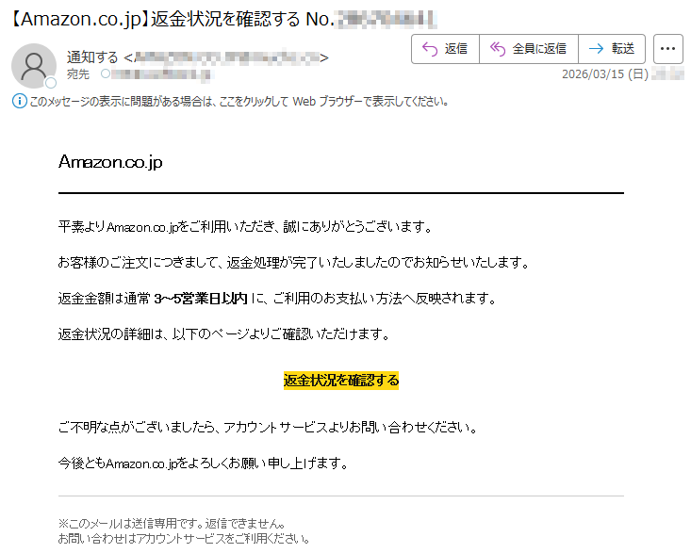Click the line 返金処理が完了いたしました

pyautogui.click(x=293, y=263)
